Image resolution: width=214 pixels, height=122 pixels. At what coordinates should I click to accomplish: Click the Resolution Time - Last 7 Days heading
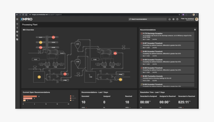[152, 92]
